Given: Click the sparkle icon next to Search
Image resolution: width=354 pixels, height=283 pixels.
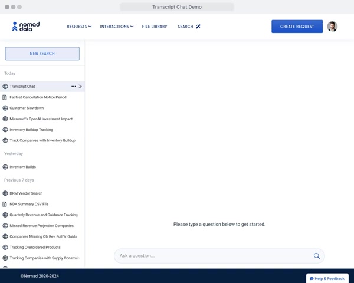Looking at the screenshot, I should click(198, 27).
